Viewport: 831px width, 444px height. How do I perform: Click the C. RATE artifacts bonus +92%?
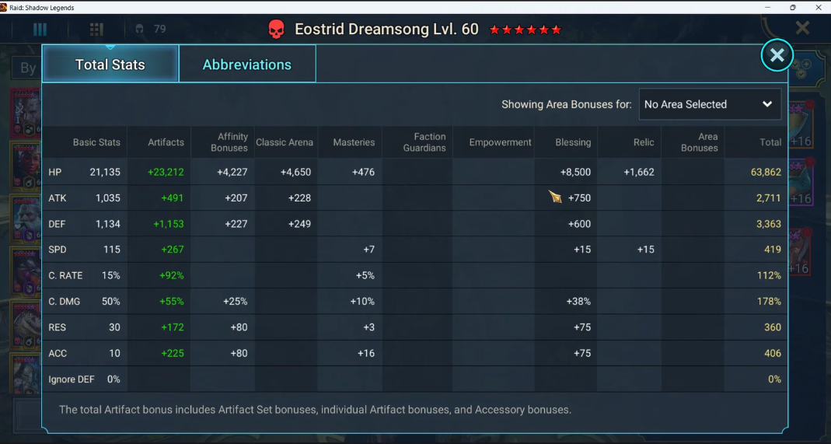(x=172, y=275)
